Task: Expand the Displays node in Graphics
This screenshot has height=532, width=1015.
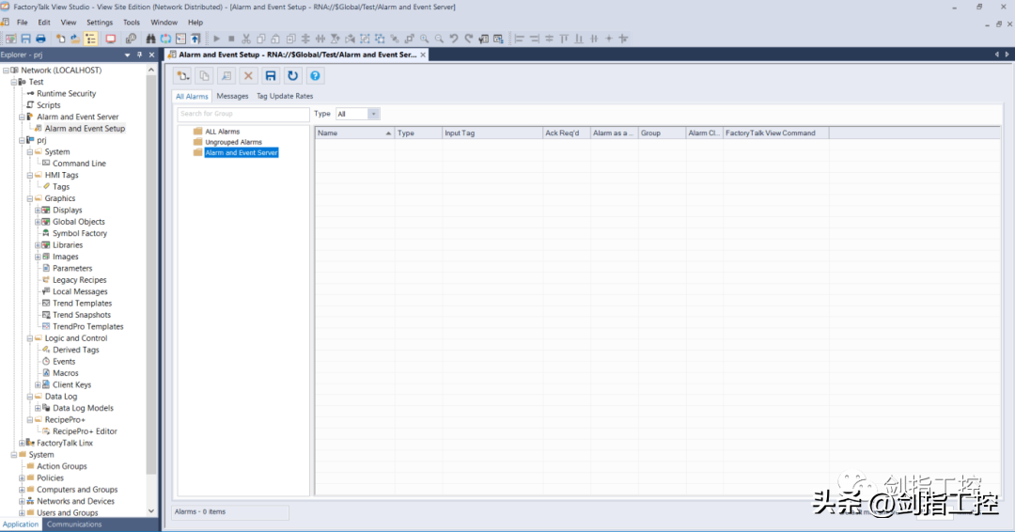Action: pos(37,211)
